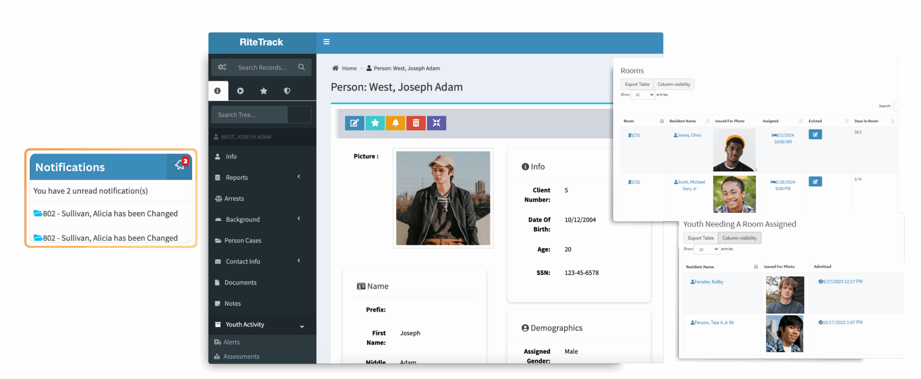Edit eviction for room C01
The height and width of the screenshot is (379, 921).
point(815,134)
